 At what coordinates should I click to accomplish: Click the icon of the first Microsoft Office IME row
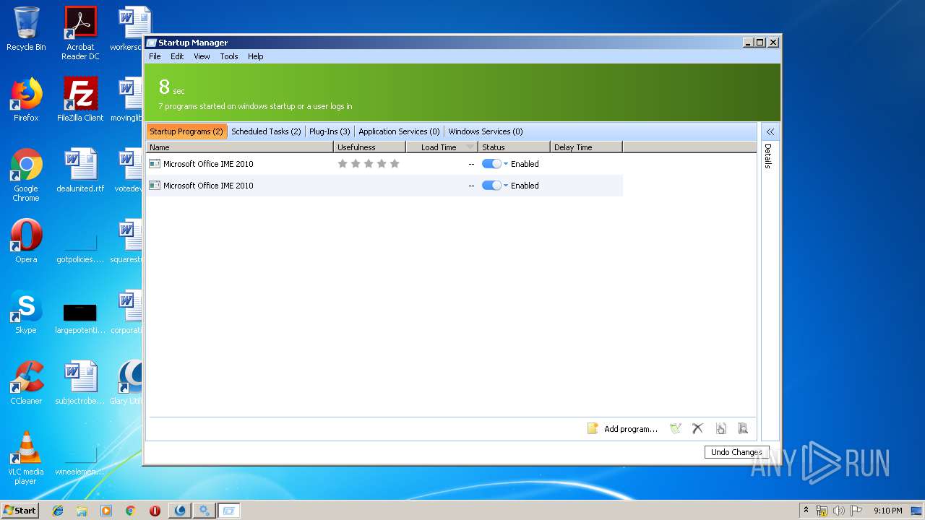[155, 164]
